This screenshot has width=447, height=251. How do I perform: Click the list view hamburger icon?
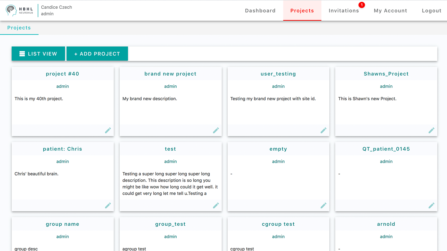(22, 54)
